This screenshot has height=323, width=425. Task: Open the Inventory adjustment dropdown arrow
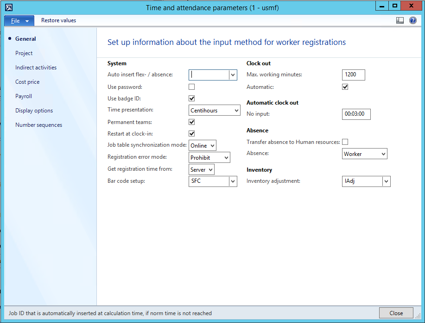point(386,181)
